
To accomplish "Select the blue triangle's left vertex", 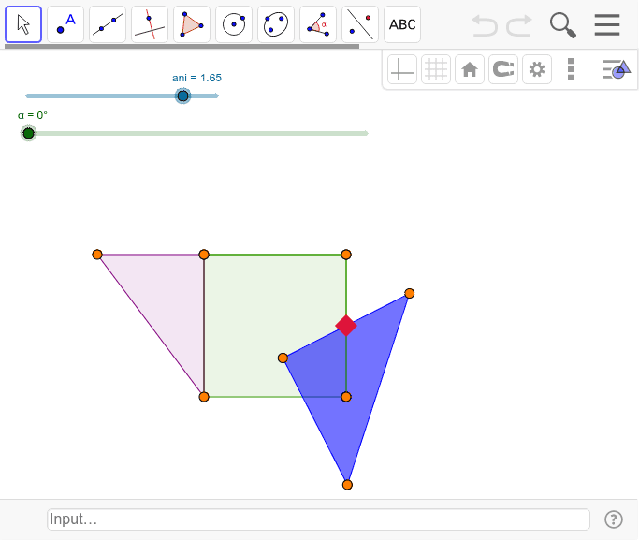I will point(283,358).
